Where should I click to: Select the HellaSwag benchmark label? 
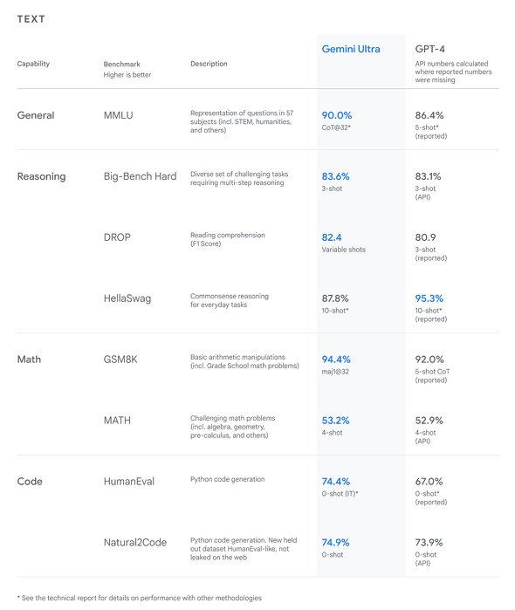pyautogui.click(x=127, y=298)
